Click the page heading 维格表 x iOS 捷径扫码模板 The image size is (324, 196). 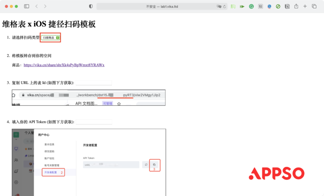tap(49, 24)
